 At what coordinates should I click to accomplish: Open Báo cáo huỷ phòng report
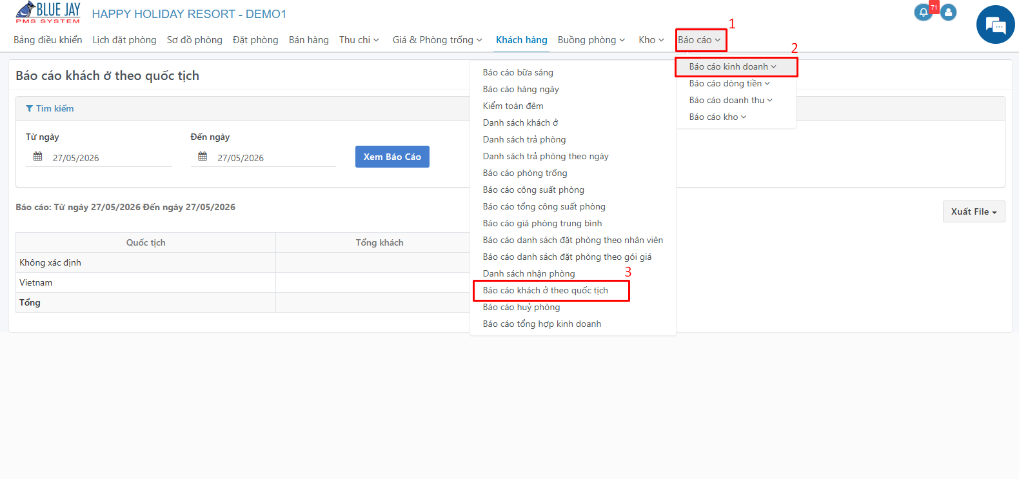[521, 307]
